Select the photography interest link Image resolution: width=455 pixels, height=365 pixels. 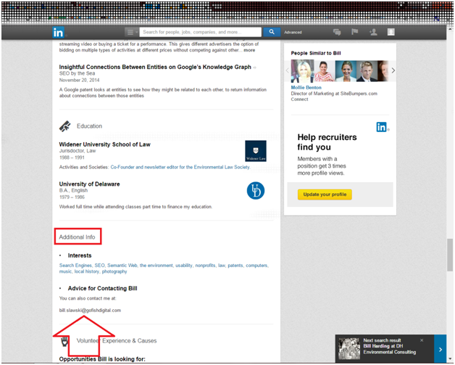pos(114,271)
